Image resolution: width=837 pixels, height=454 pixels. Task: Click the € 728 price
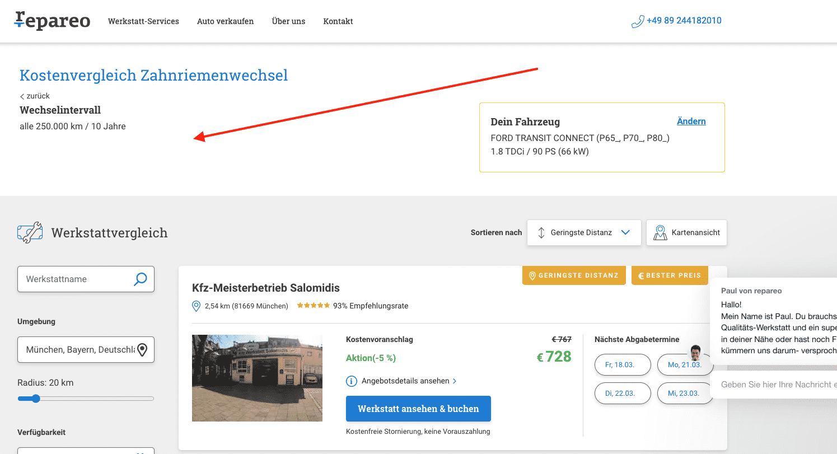click(x=554, y=357)
